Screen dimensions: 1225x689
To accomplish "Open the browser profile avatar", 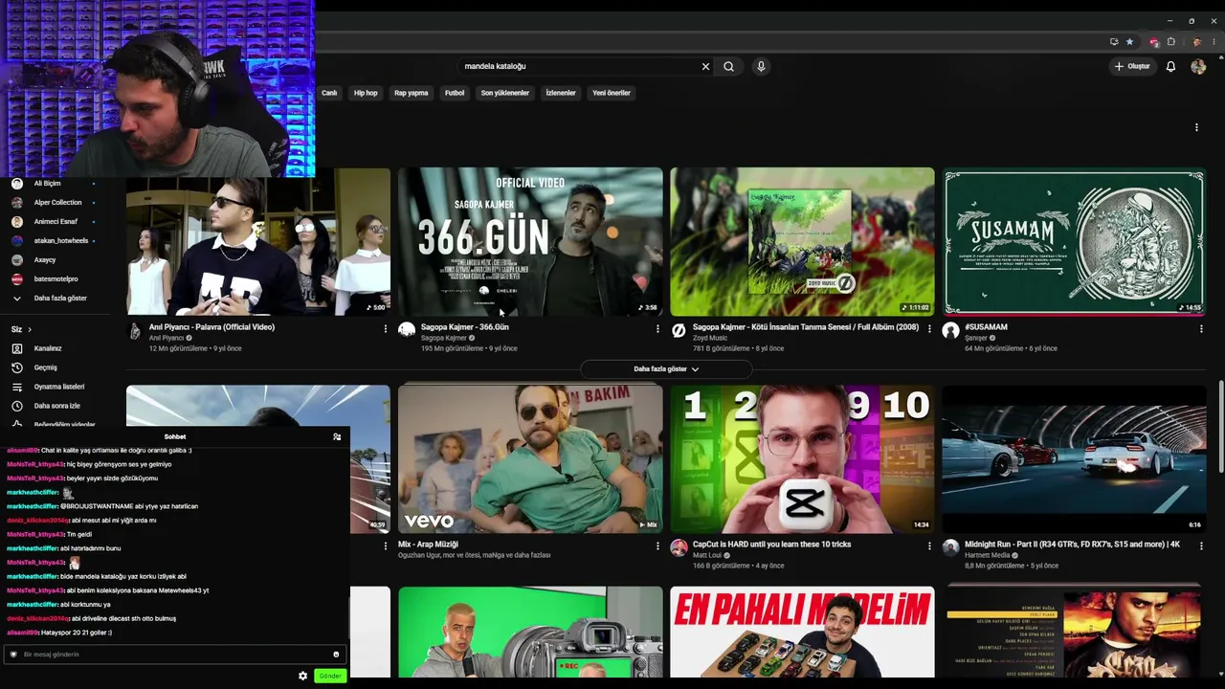I will 1196,42.
